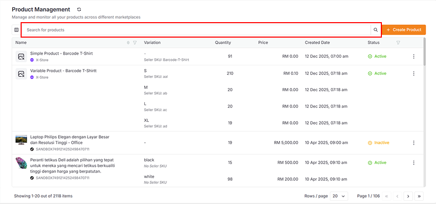This screenshot has width=436, height=204.
Task: Click the Active status of Variable Product
Action: click(377, 73)
